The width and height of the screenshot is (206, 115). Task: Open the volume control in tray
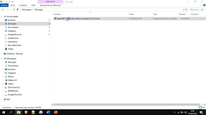(x=185, y=112)
